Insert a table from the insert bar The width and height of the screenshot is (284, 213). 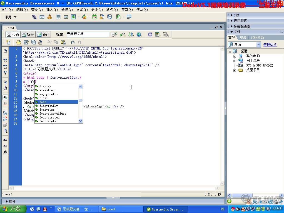pos(58,17)
